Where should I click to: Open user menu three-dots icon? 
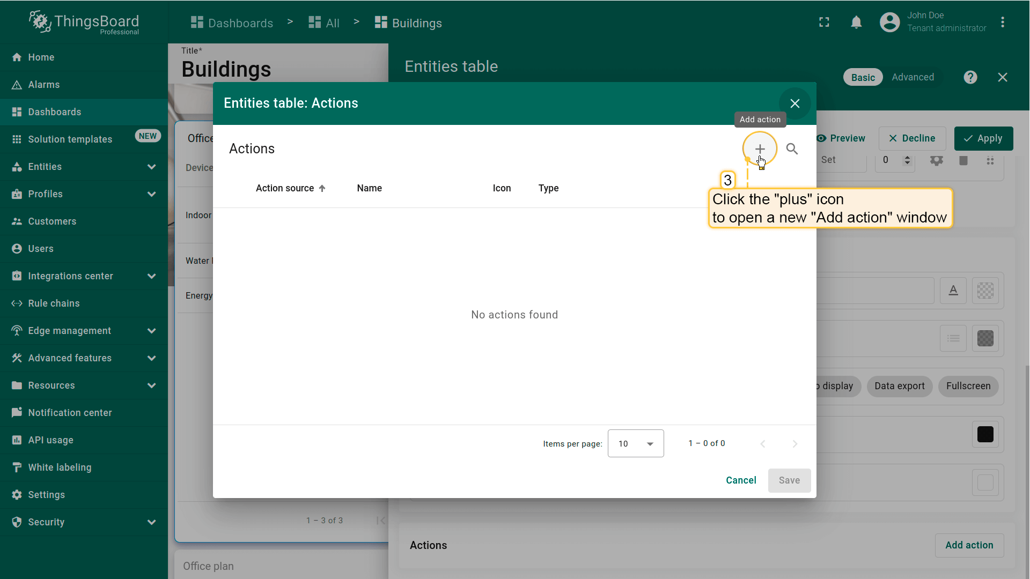tap(1002, 23)
